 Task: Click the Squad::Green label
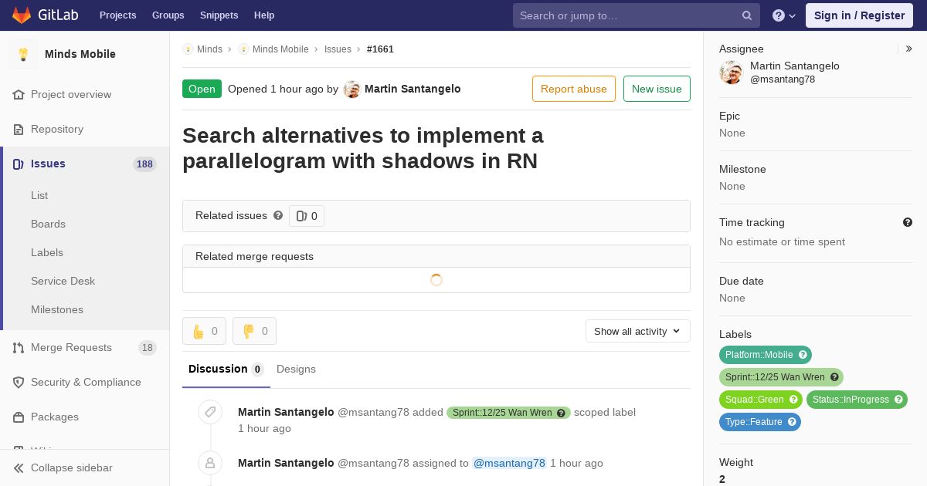point(755,400)
